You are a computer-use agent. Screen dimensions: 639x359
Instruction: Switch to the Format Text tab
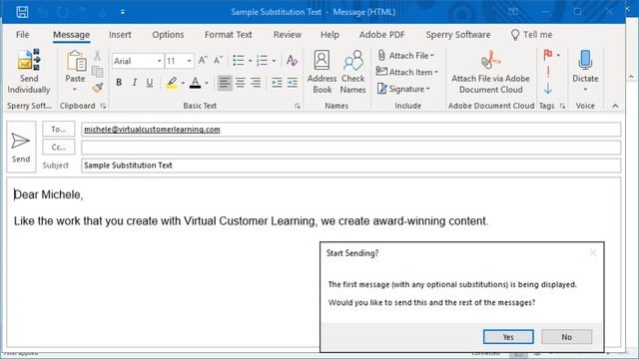pos(229,35)
